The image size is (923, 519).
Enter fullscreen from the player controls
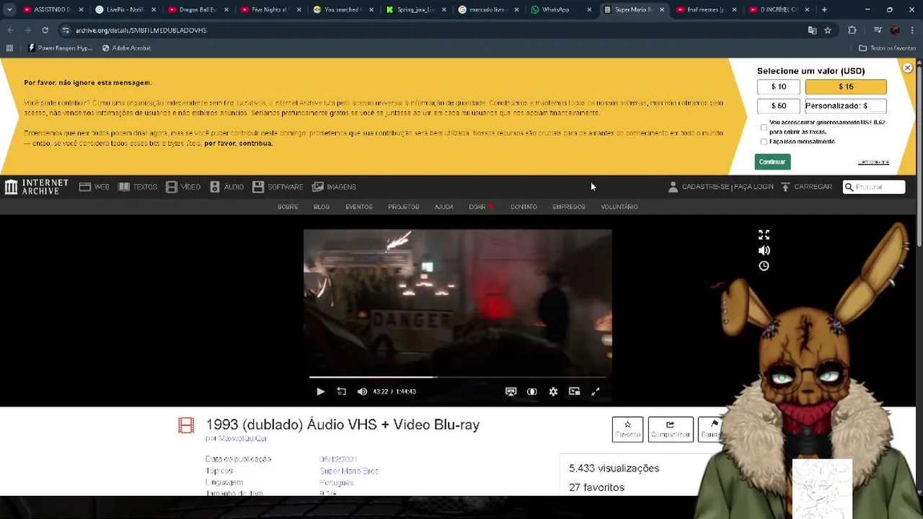[x=596, y=391]
